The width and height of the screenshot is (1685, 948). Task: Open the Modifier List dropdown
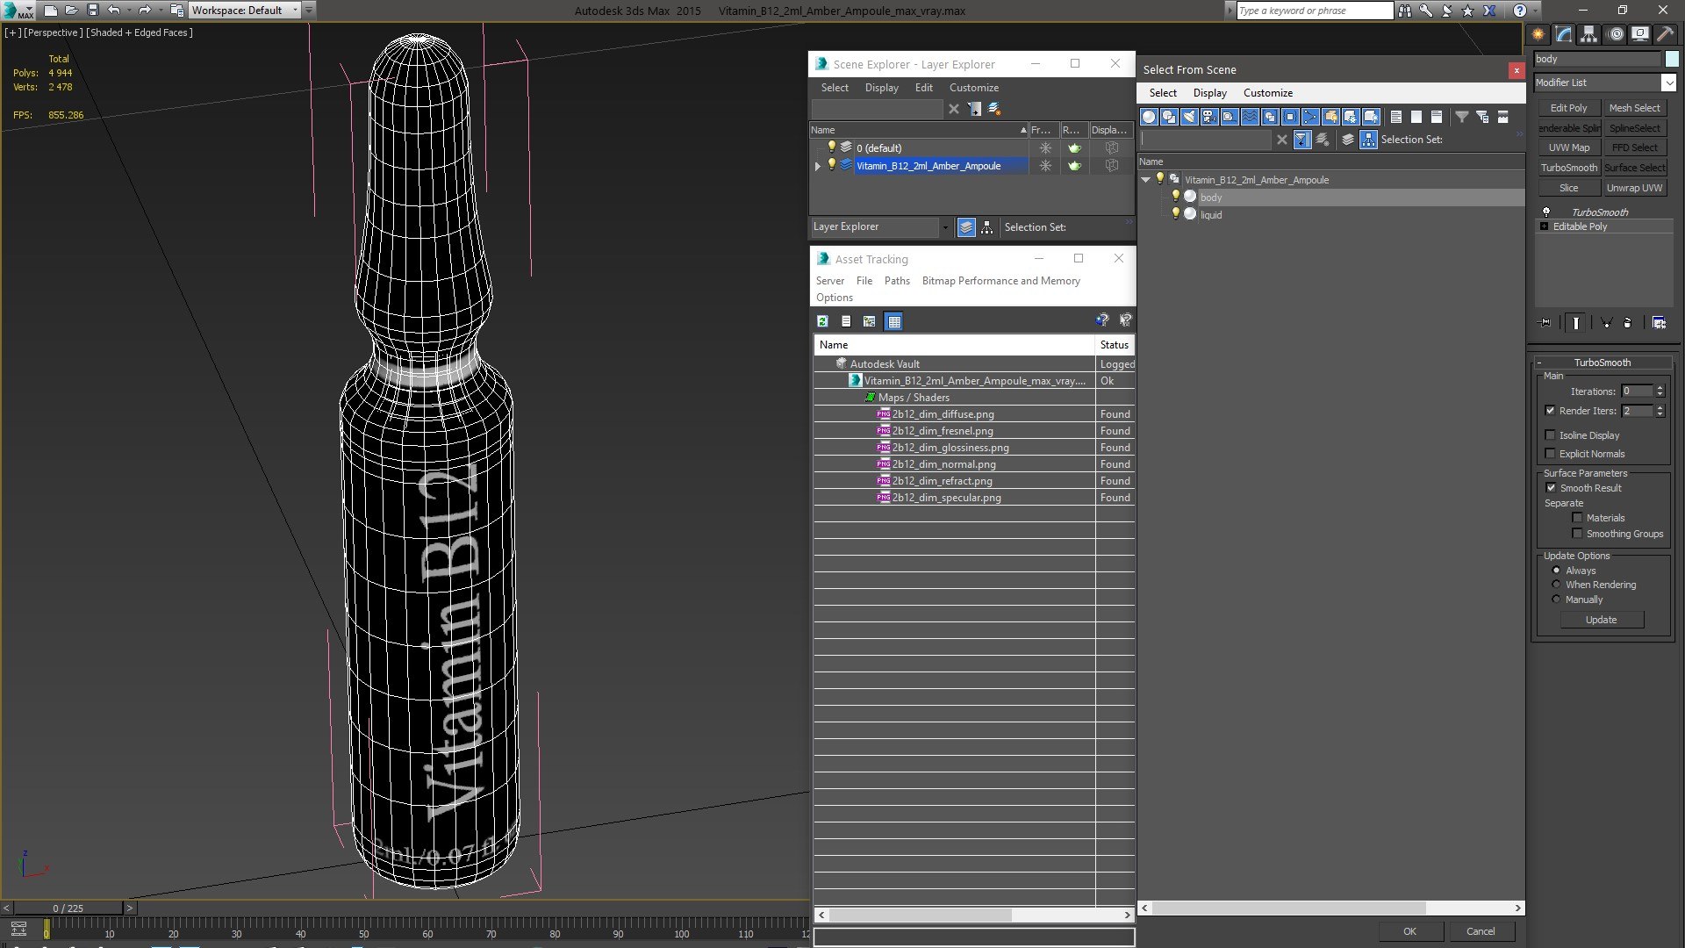pyautogui.click(x=1667, y=83)
